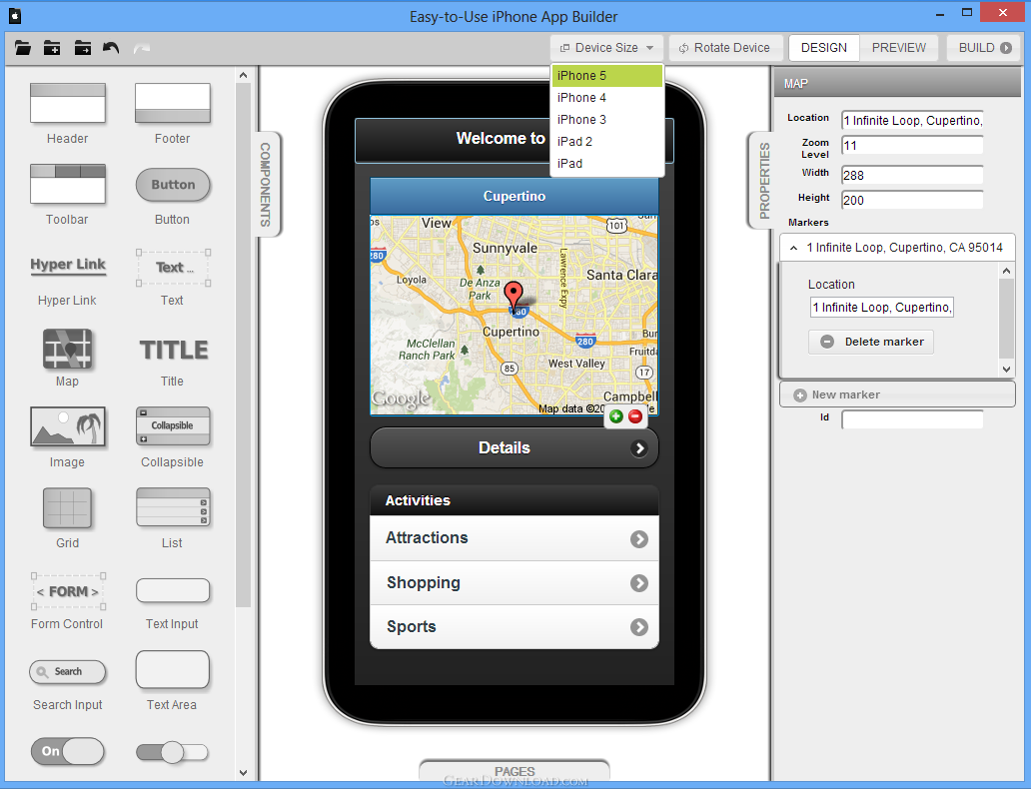Select the Text Input component
Image resolution: width=1031 pixels, height=789 pixels.
tap(172, 603)
